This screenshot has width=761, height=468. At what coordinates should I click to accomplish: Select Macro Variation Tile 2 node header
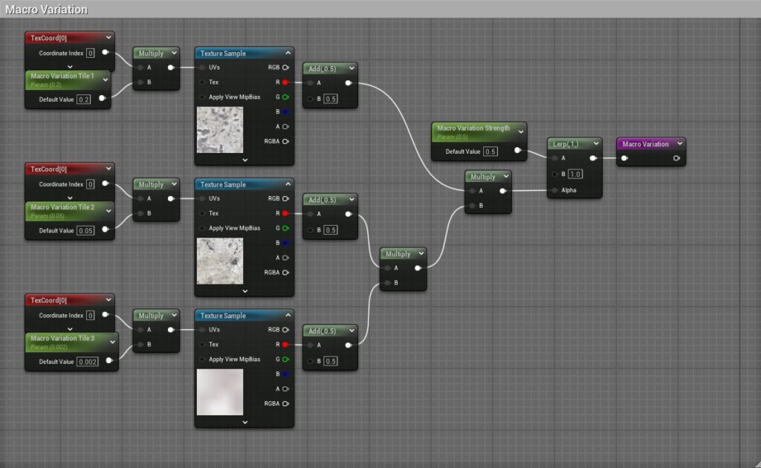pyautogui.click(x=70, y=210)
